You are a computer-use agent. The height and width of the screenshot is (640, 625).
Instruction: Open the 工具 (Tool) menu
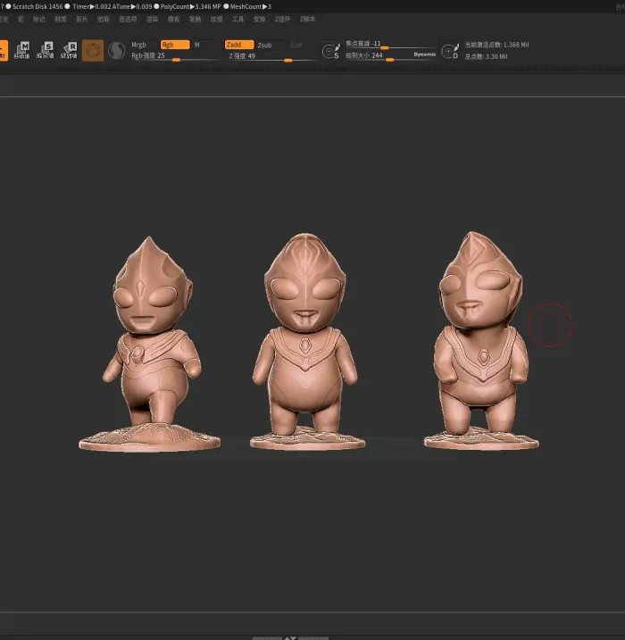pyautogui.click(x=237, y=19)
